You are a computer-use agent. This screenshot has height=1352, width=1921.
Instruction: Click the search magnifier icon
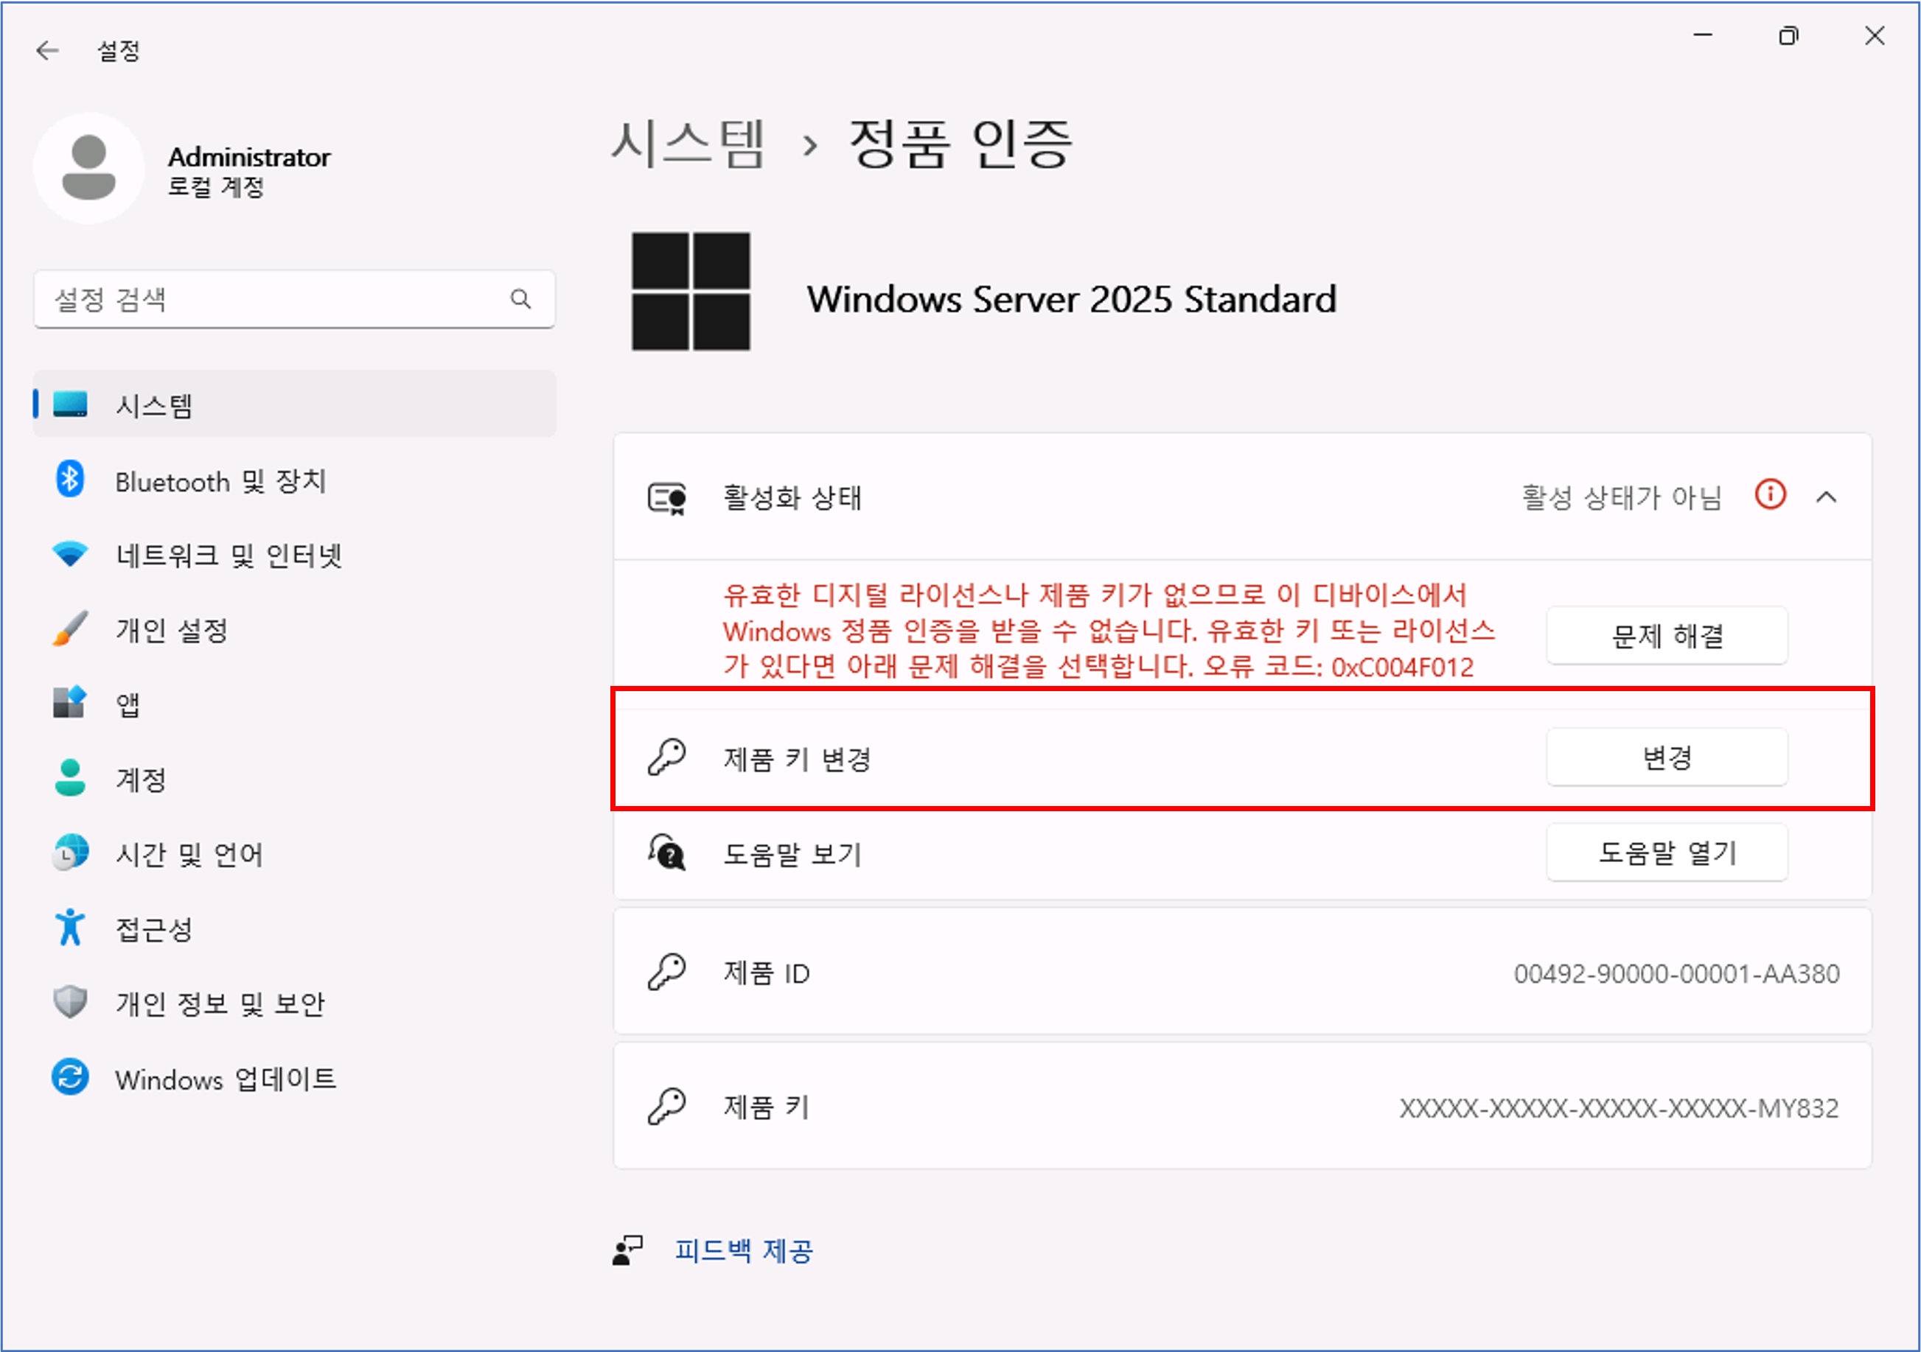[520, 299]
